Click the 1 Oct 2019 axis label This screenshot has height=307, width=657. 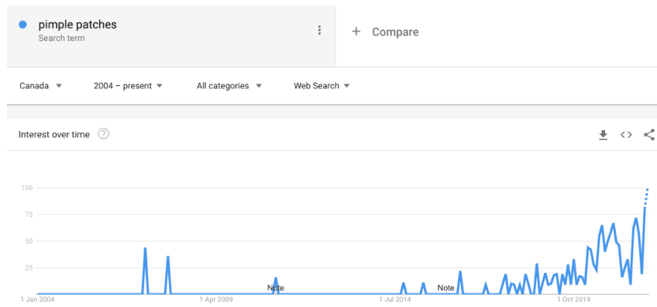pos(573,299)
